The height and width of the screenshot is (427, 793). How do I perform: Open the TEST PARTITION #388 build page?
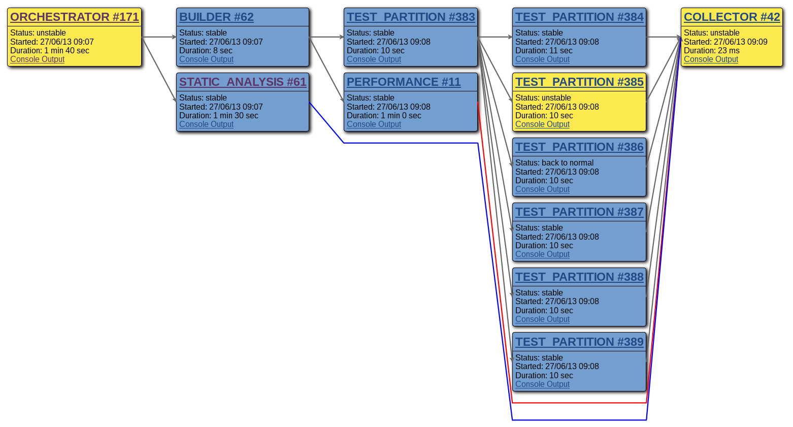pyautogui.click(x=579, y=277)
